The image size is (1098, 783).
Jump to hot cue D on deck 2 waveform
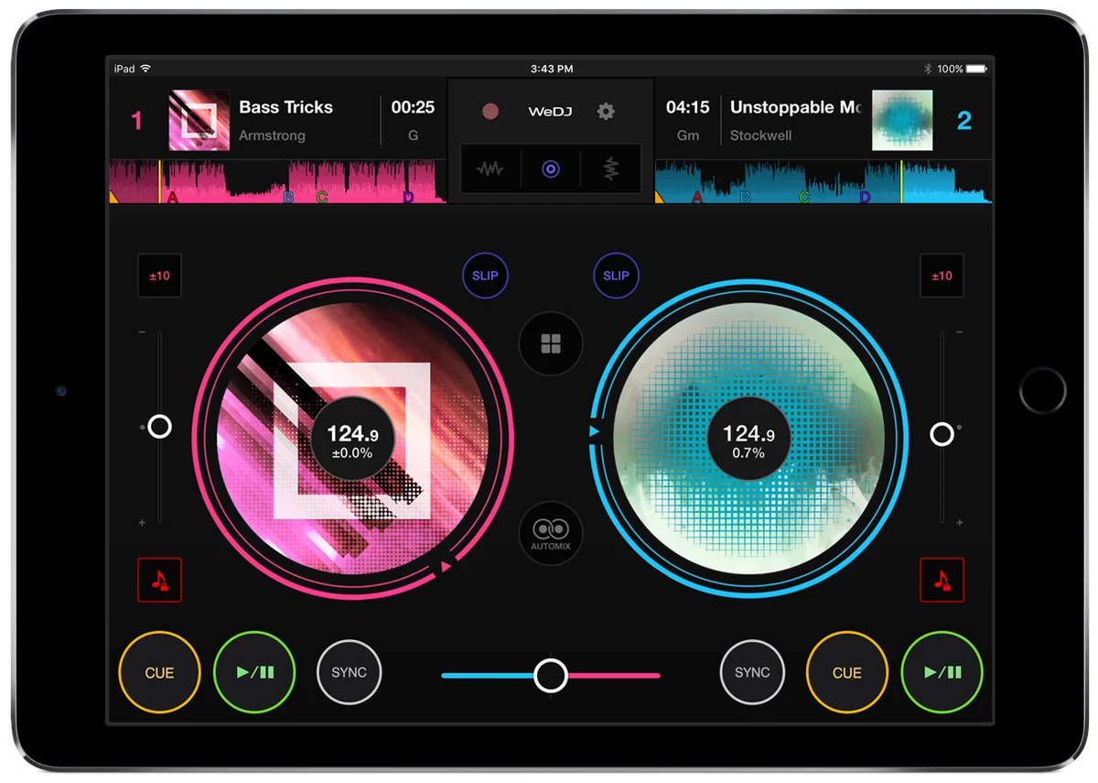coord(865,197)
